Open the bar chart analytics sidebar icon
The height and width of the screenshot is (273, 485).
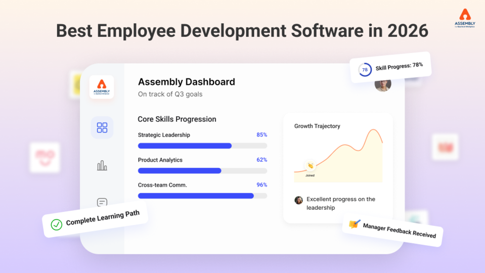click(102, 165)
